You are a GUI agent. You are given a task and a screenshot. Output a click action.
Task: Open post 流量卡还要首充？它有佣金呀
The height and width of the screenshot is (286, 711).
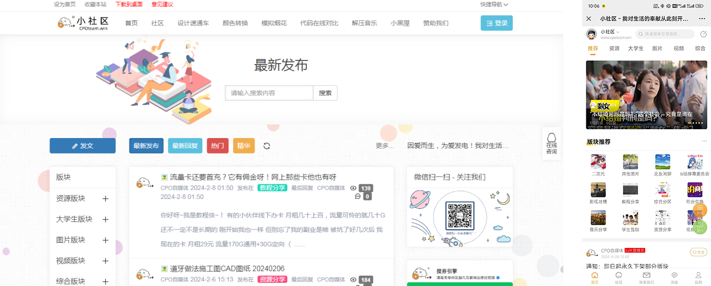pyautogui.click(x=253, y=177)
